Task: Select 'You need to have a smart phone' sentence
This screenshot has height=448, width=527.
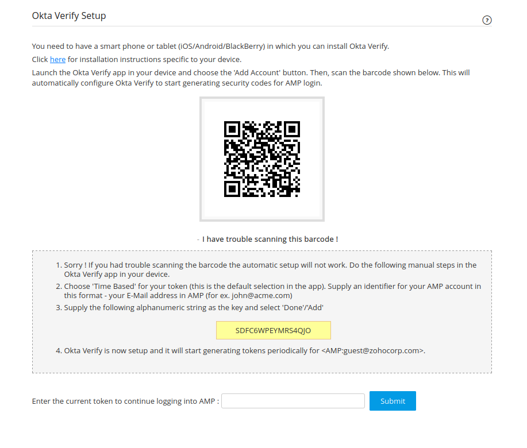Action: tap(210, 47)
